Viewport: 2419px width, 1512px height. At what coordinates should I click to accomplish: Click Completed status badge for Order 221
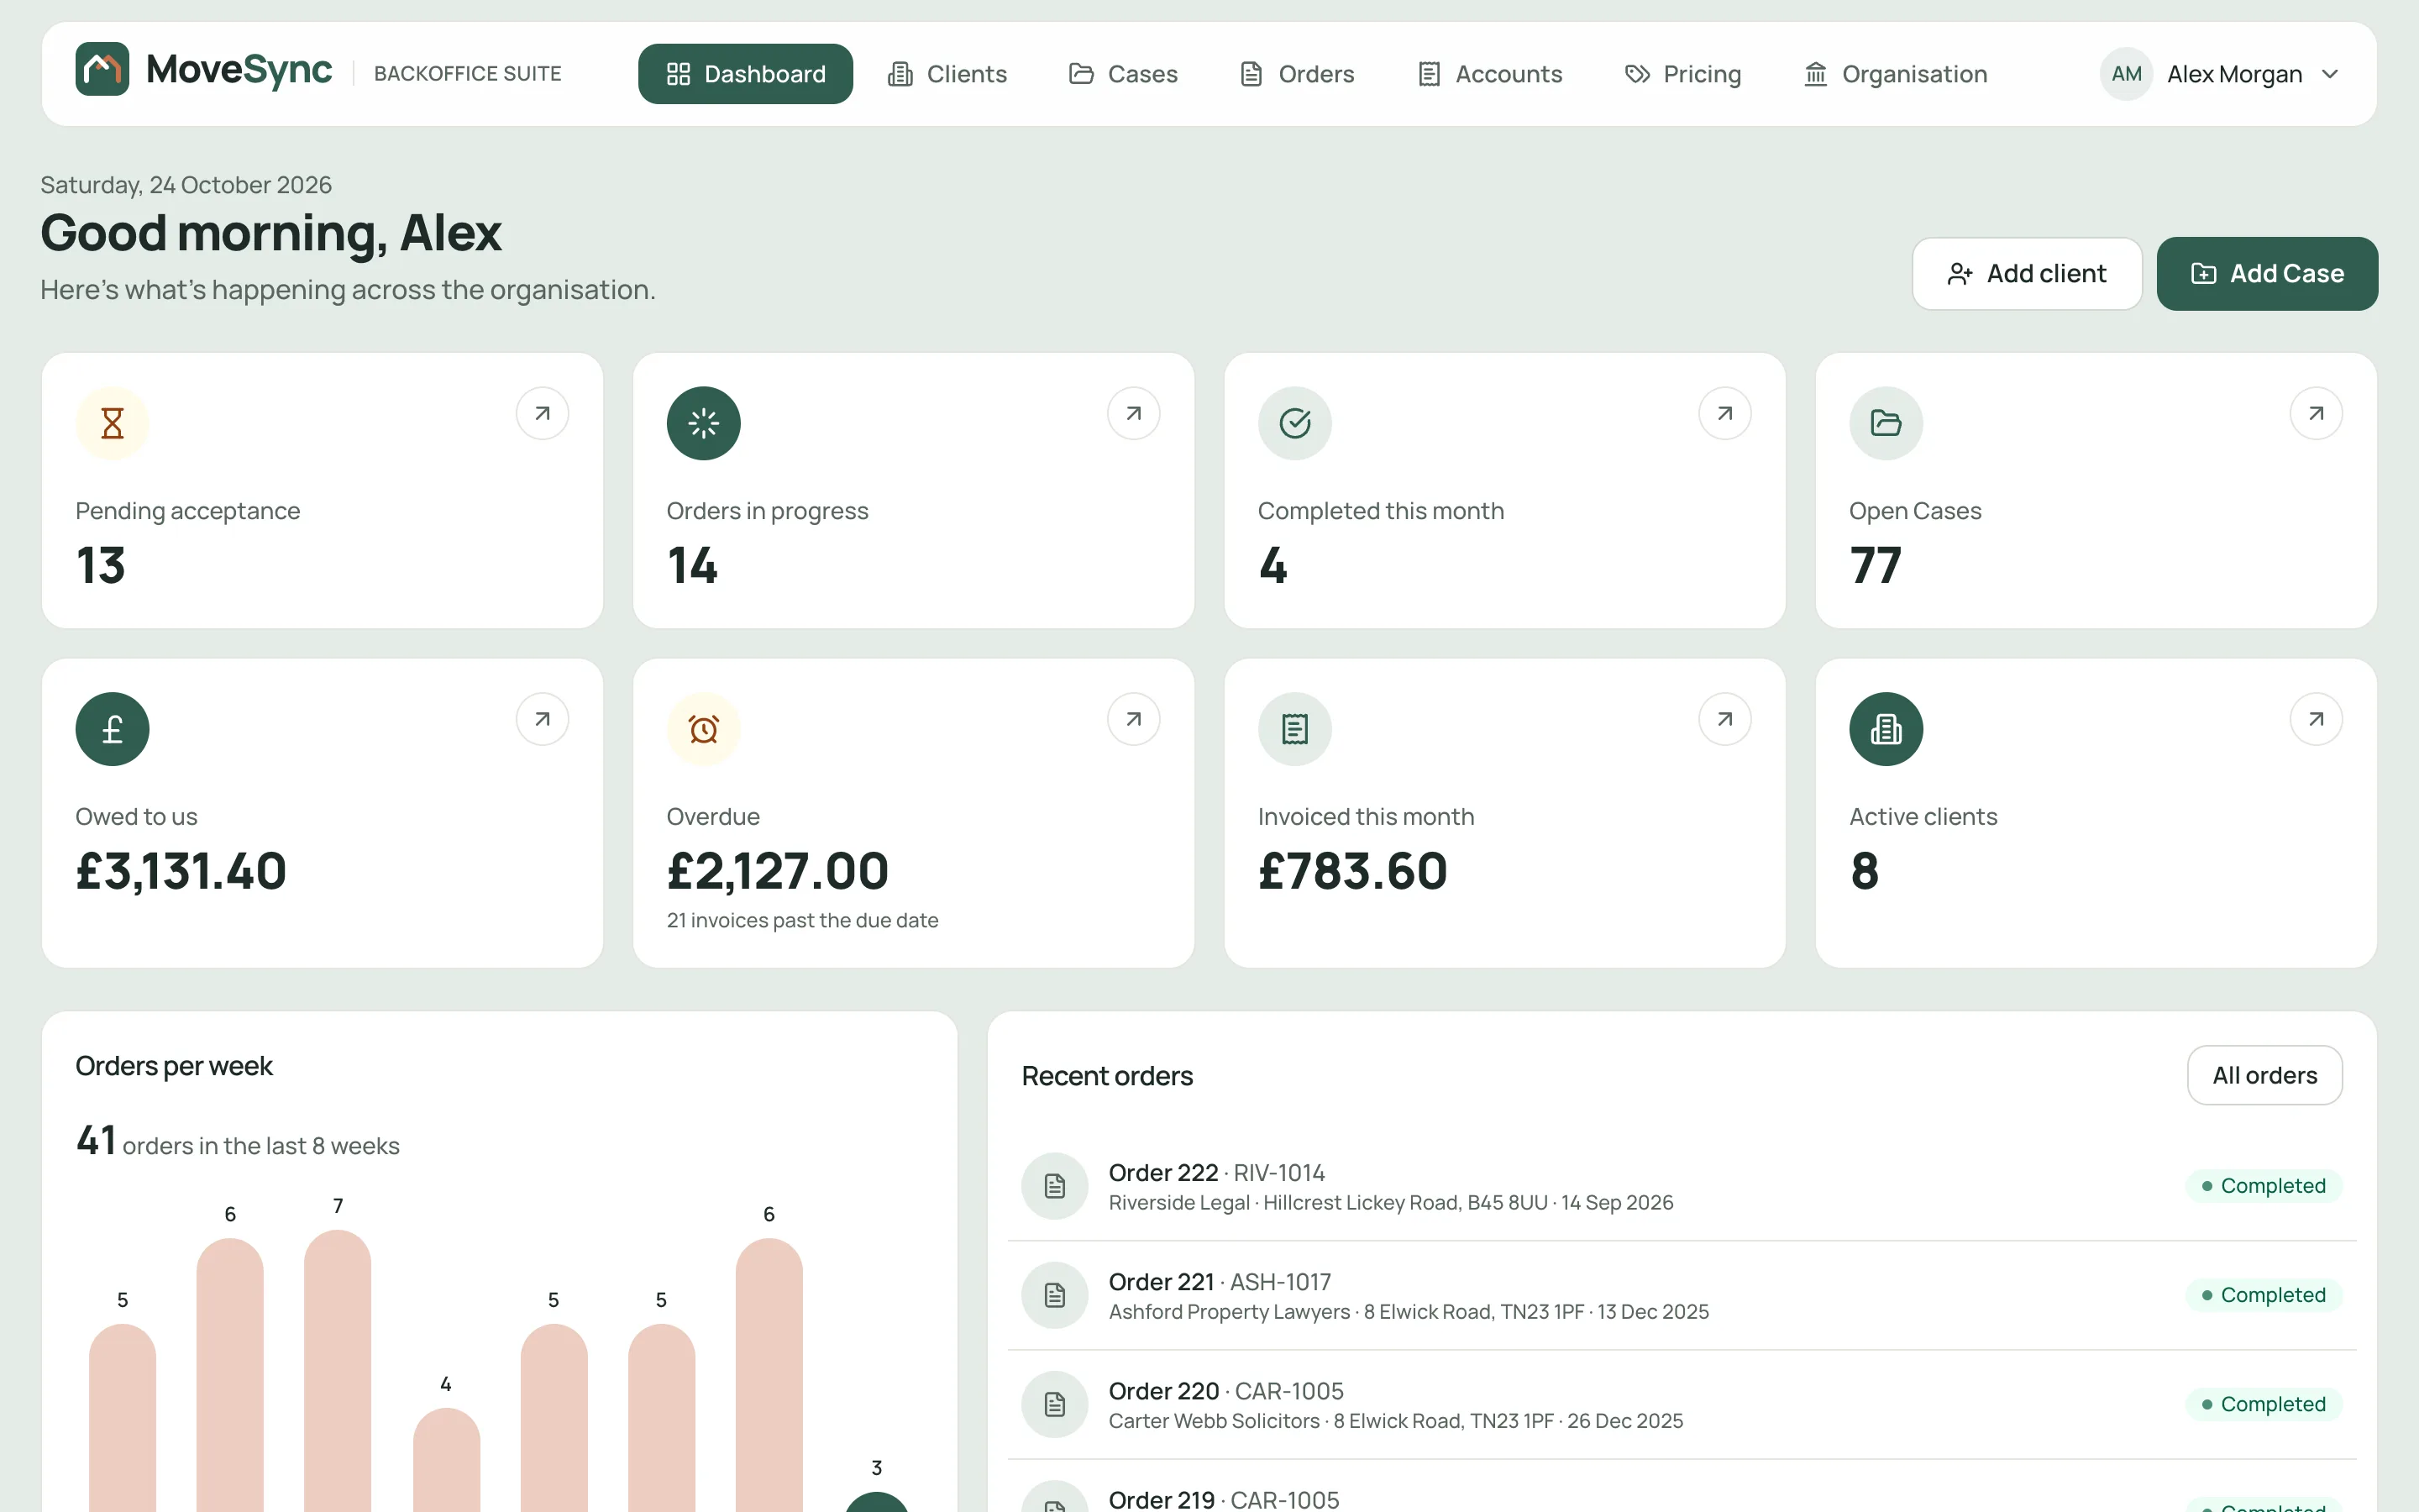[x=2263, y=1295]
